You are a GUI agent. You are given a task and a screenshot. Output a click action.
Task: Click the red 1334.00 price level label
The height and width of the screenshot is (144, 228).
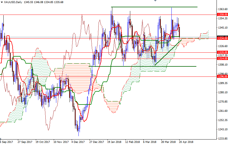click(222, 38)
